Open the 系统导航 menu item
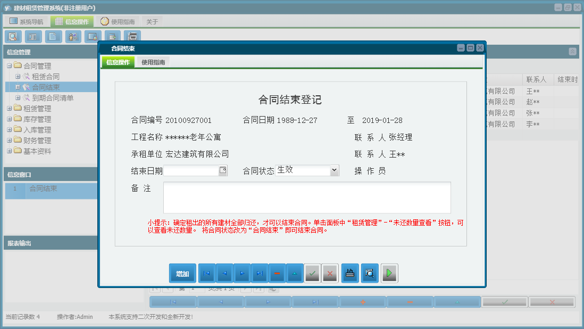584x329 pixels. pos(27,21)
